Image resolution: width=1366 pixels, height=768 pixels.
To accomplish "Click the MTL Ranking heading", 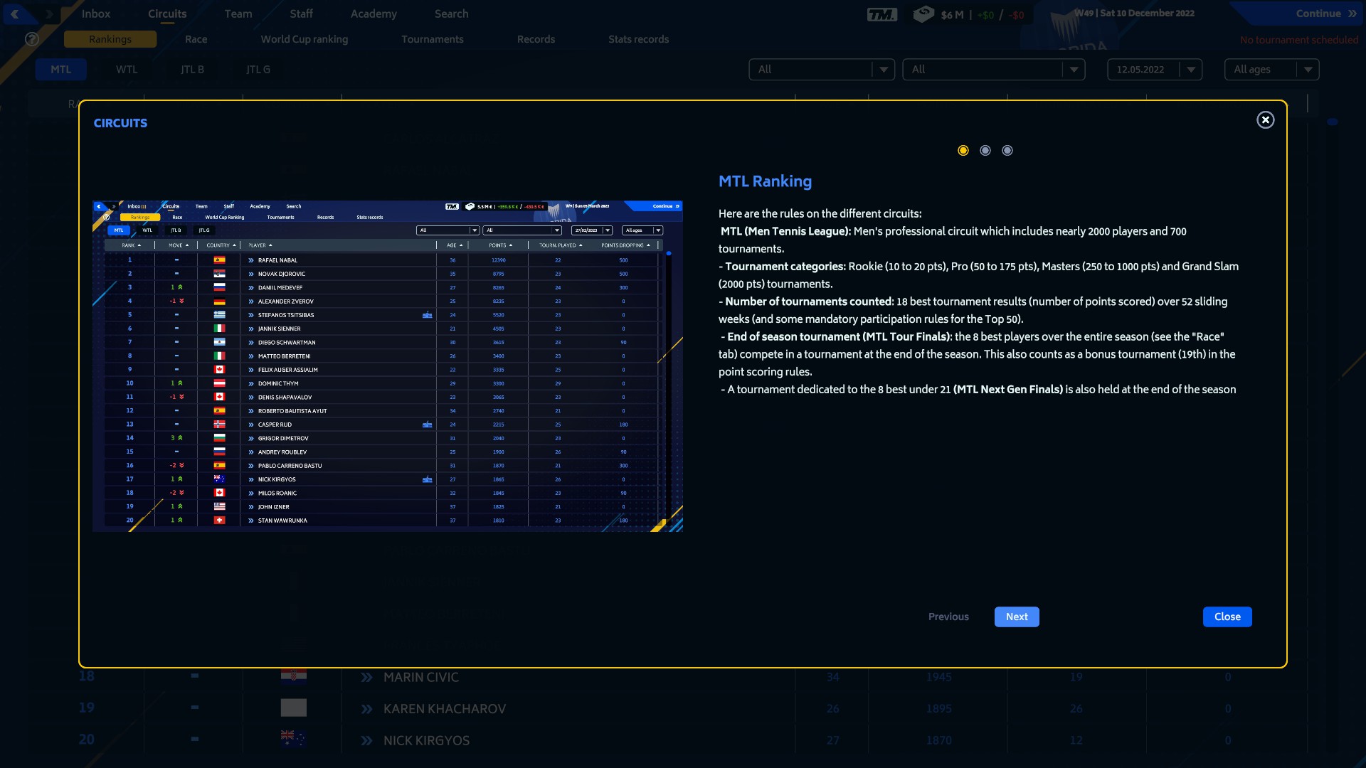I will click(765, 181).
